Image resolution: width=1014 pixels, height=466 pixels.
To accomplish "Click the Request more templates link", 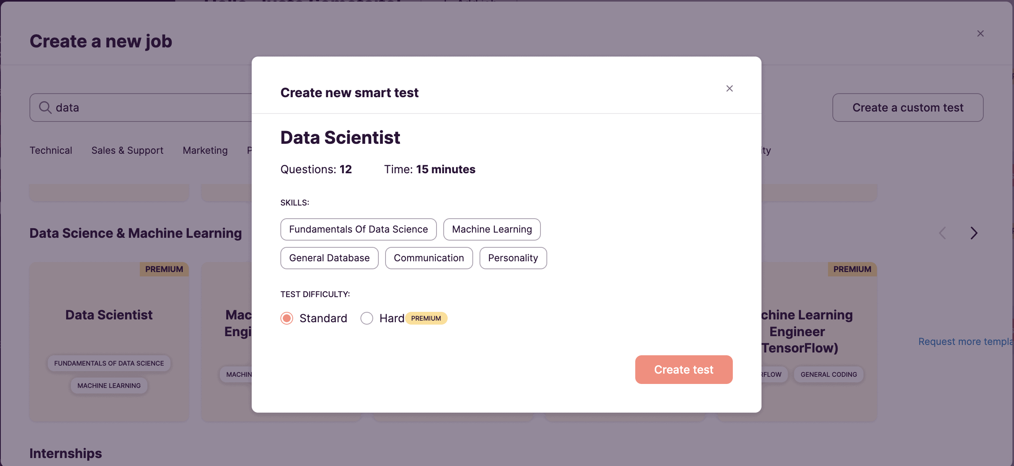I will click(966, 341).
